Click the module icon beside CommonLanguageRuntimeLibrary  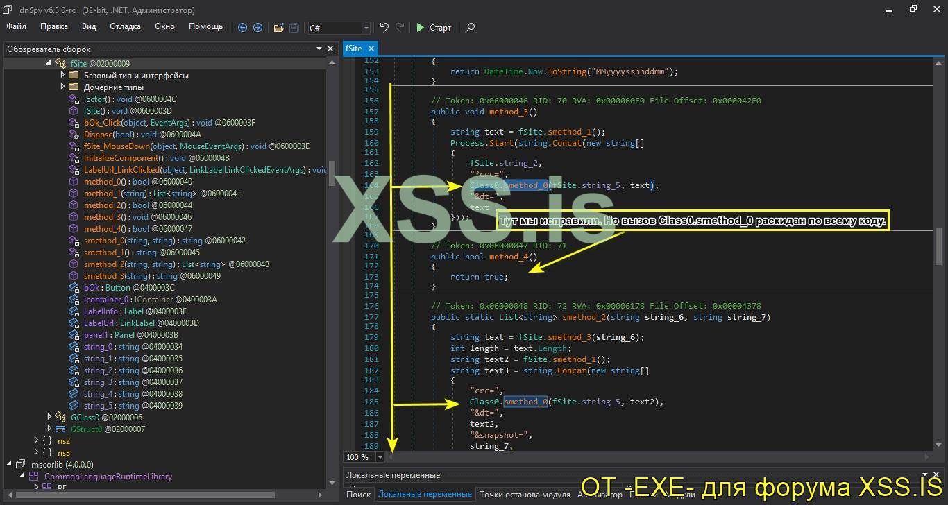(33, 477)
